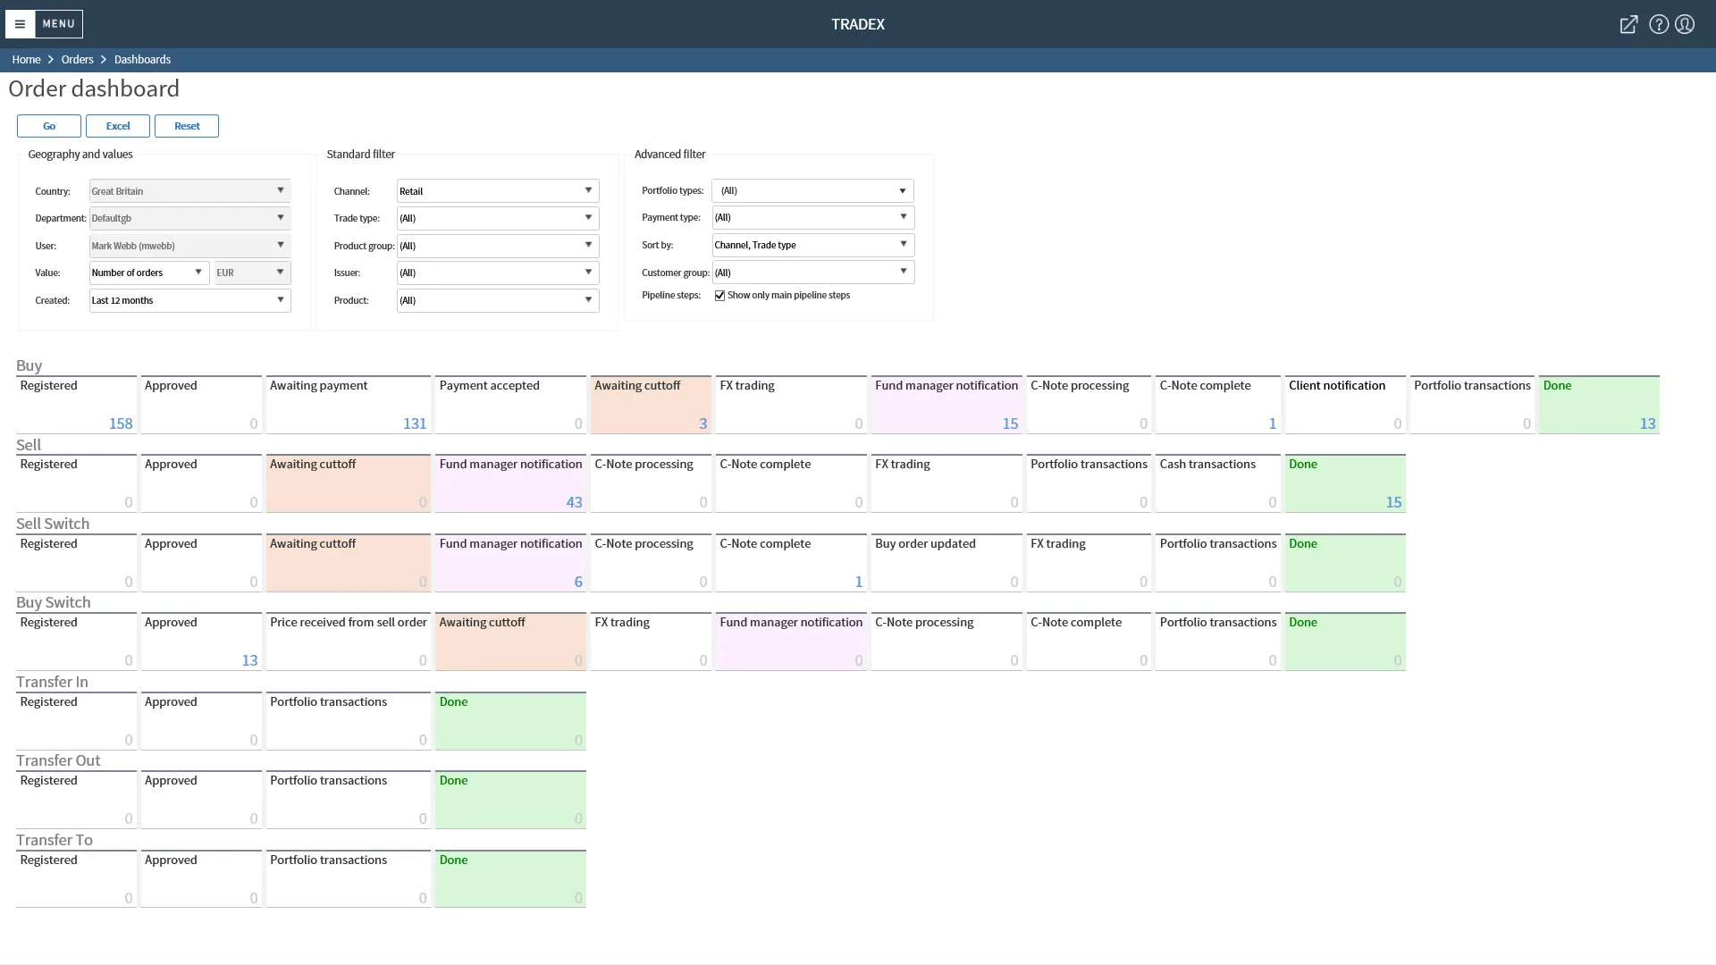
Task: Open Buy Awaiting payment tile showing 131
Action: [x=348, y=405]
